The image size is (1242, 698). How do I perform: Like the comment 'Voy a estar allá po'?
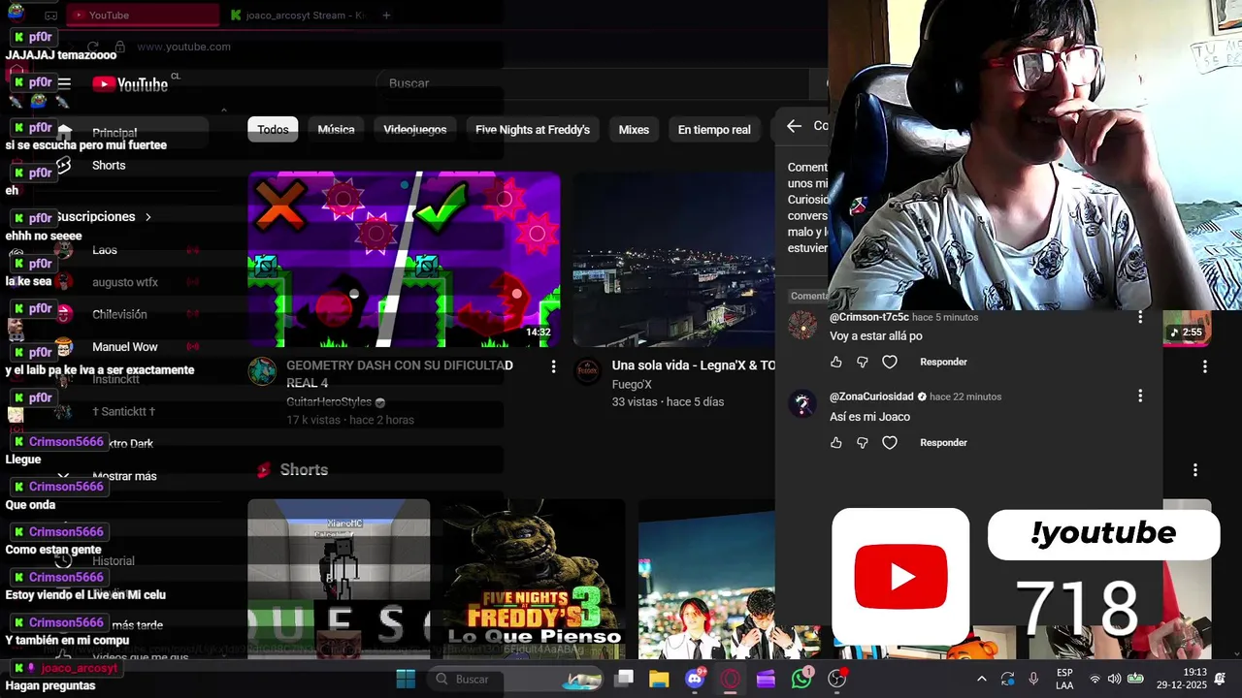click(836, 362)
